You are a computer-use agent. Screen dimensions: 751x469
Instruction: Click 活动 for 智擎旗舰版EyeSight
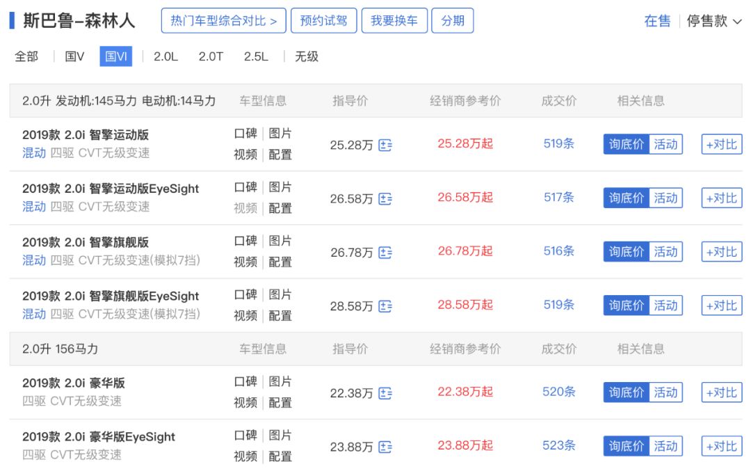pos(665,305)
